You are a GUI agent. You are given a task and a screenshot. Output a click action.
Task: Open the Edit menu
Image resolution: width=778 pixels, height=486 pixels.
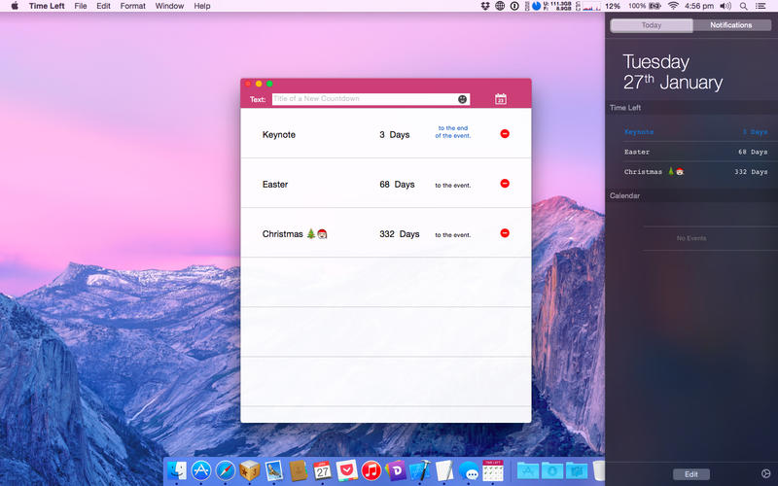point(103,6)
